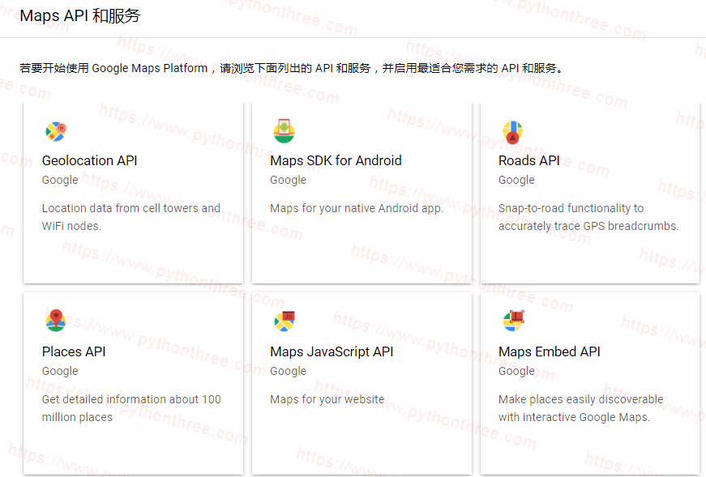Open the Maps Embed API title
The width and height of the screenshot is (706, 477).
(x=550, y=351)
